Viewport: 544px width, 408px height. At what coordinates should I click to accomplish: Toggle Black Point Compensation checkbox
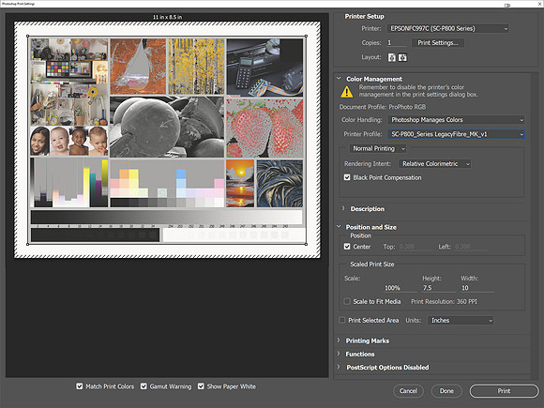(347, 177)
